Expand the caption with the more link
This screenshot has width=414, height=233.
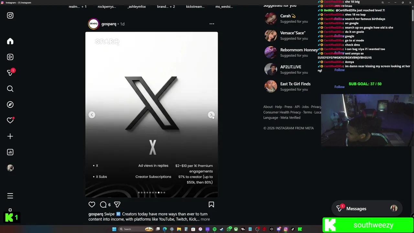205,219
